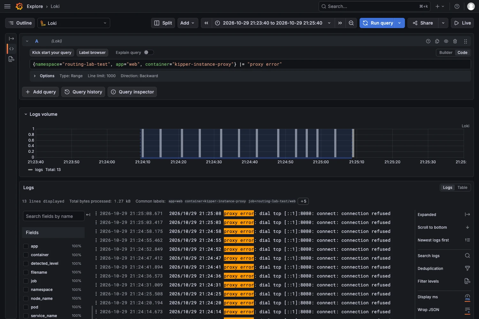Open Share options dropdown arrow

click(443, 23)
